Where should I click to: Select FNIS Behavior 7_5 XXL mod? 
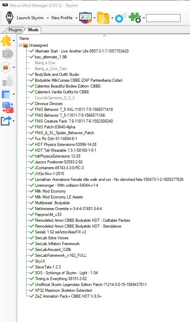[x=74, y=109]
